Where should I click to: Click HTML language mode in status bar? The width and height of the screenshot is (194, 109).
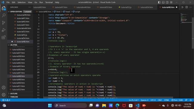point(166,100)
